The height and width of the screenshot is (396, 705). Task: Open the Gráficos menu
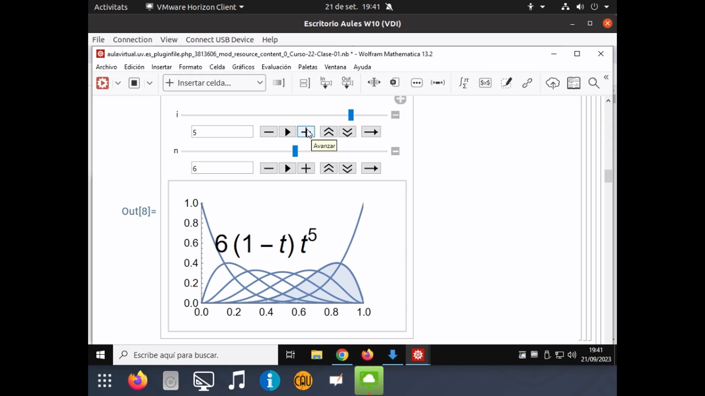point(243,67)
